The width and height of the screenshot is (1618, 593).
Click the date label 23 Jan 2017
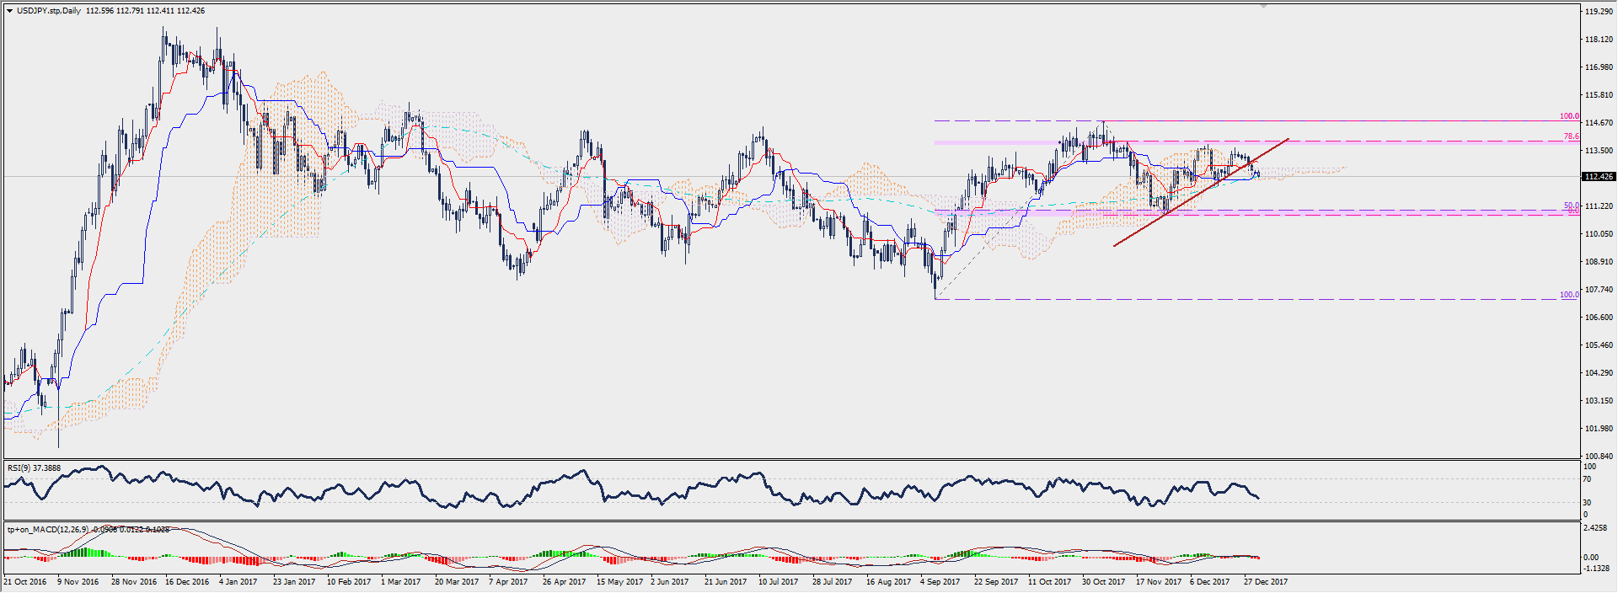click(294, 582)
